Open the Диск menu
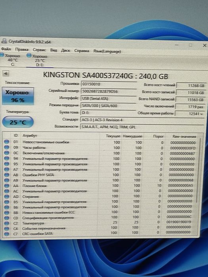This screenshot has width=208, height=277. (x=65, y=51)
